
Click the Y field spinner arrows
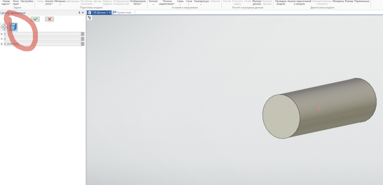pyautogui.click(x=83, y=39)
